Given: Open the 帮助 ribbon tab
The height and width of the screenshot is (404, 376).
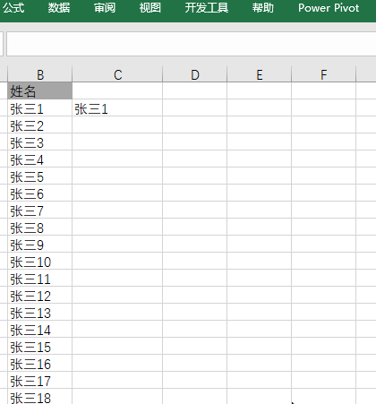Looking at the screenshot, I should (263, 8).
